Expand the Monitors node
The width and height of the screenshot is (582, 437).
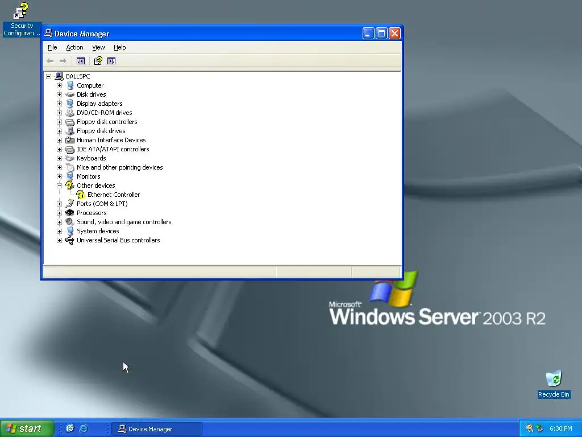59,176
